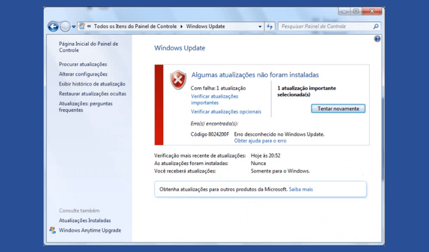Click 'Saiba mais' link
This screenshot has width=429, height=252.
pyautogui.click(x=301, y=189)
